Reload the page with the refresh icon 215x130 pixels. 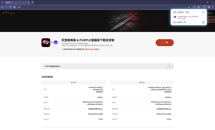pyautogui.click(x=10, y=7)
